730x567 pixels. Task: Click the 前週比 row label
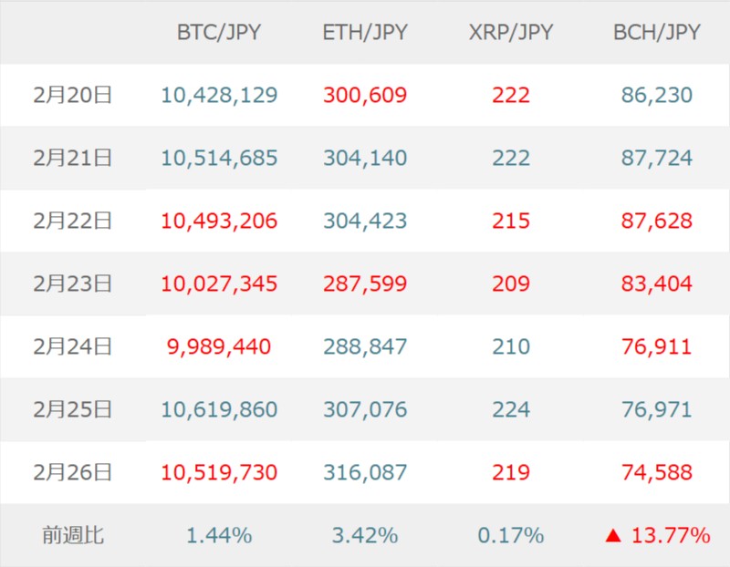pyautogui.click(x=72, y=535)
